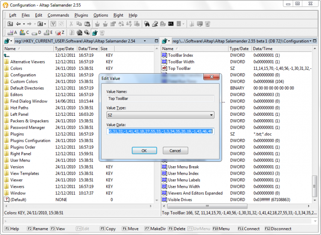
Task: Click the back arrow navigation icon
Action: tap(17, 24)
